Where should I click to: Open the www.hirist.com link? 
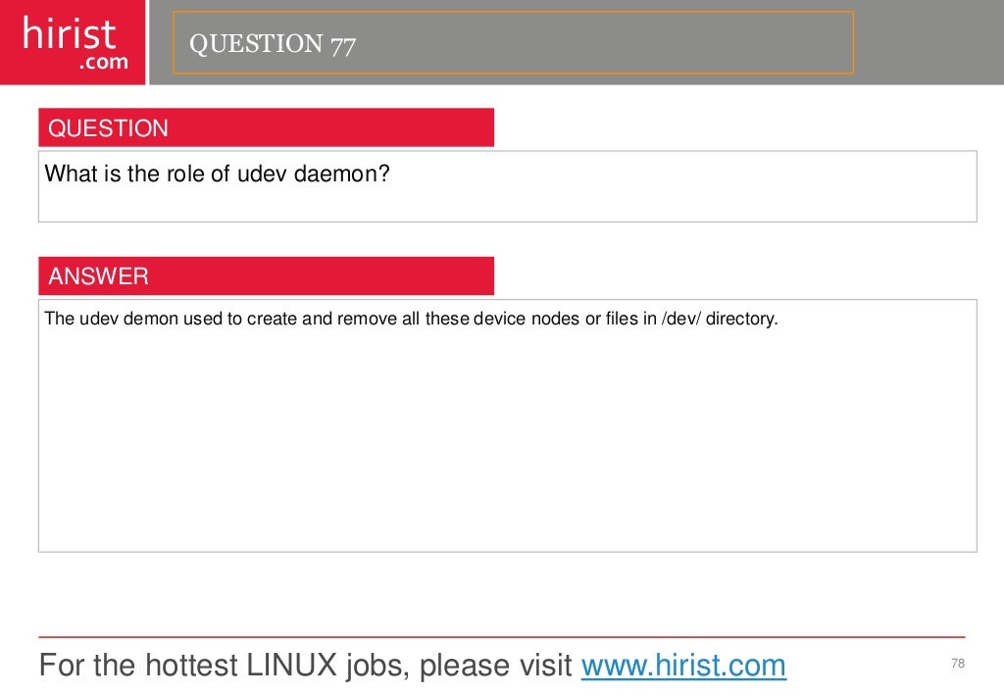click(683, 666)
